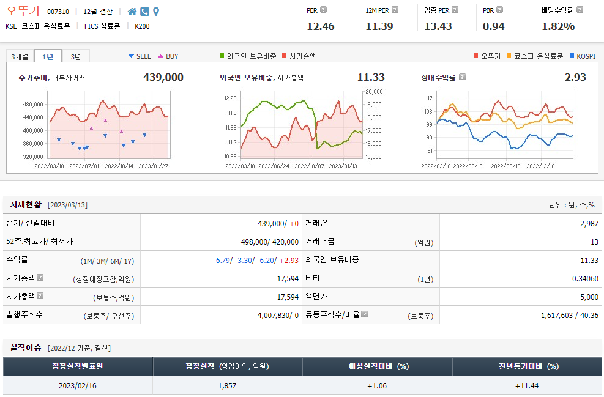Viewport: 604px width, 397px height.
Task: Click the 액면가 value 5,000
Action: (x=589, y=297)
